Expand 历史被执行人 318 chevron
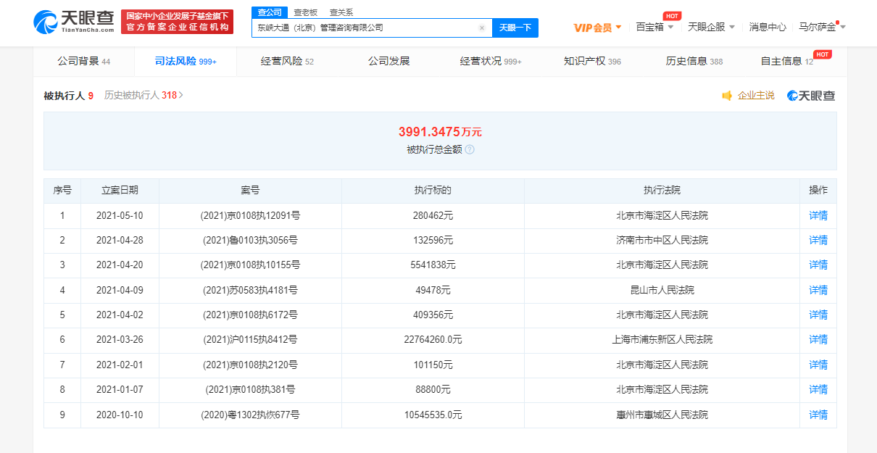This screenshot has width=877, height=453. tap(180, 95)
